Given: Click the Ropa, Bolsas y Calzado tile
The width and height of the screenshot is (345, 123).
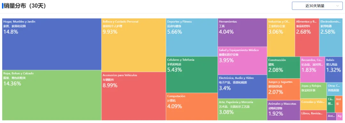Looking at the screenshot, I should 52,95.
